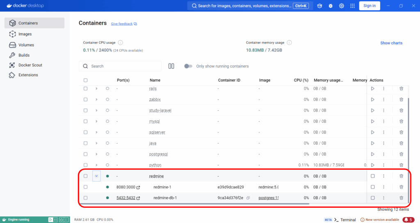Tick the select-all checkbox in table header

pyautogui.click(x=85, y=80)
